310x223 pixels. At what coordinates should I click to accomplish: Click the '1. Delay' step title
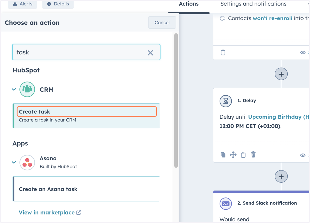(x=247, y=101)
